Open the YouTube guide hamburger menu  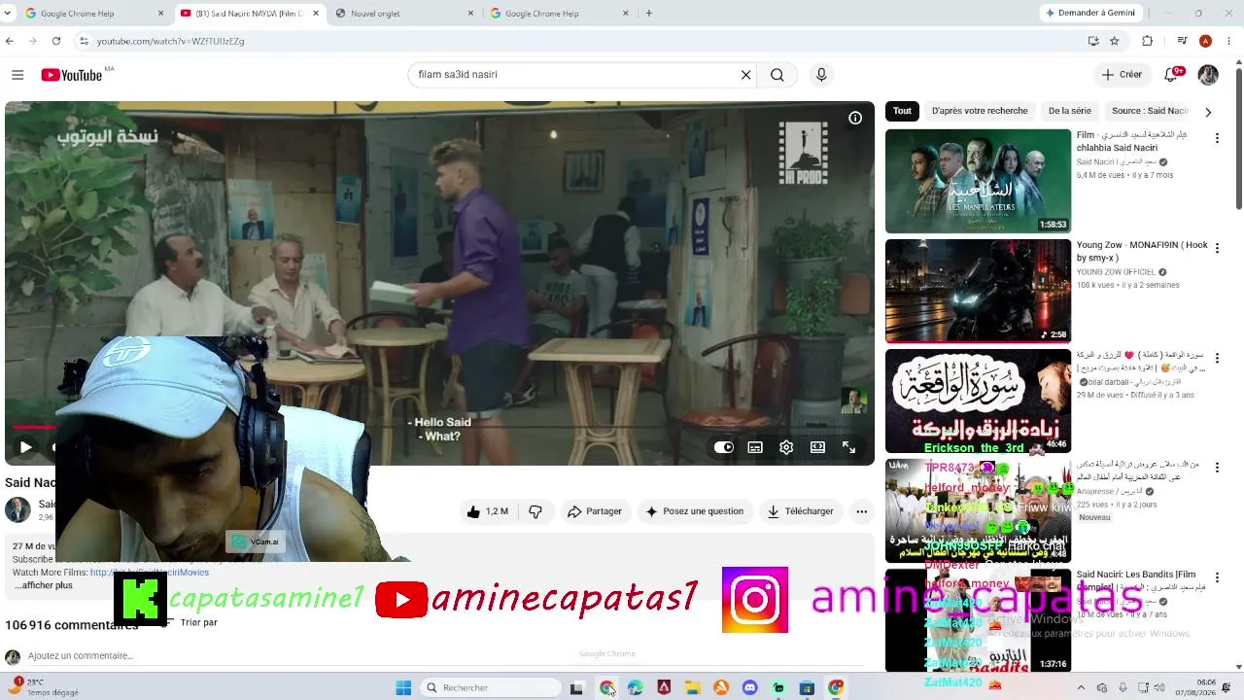[x=17, y=75]
